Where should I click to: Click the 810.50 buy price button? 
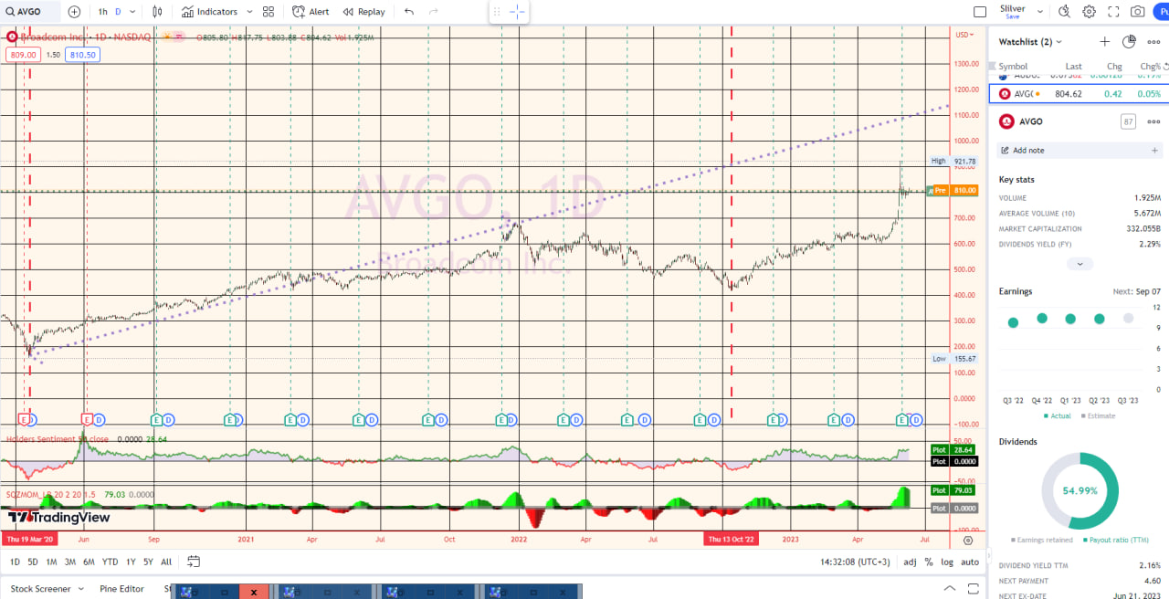tap(83, 55)
